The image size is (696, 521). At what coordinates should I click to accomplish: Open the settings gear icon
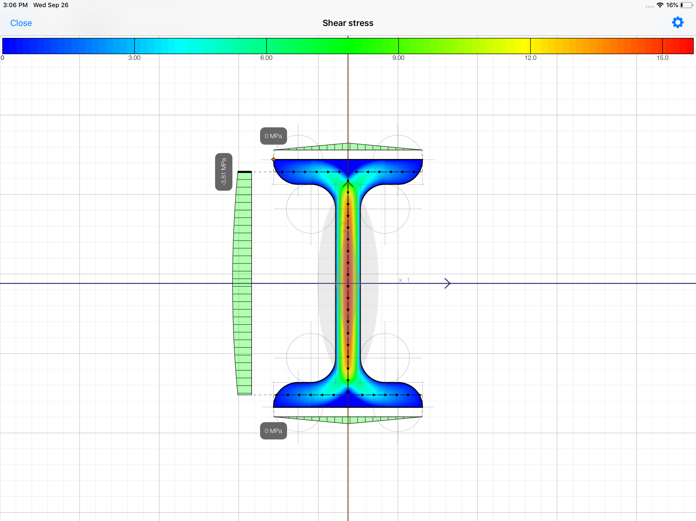pyautogui.click(x=677, y=23)
